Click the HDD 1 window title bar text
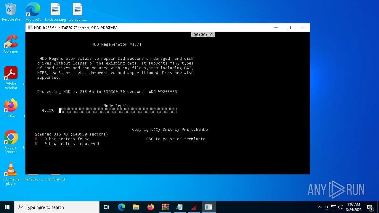 pos(76,28)
